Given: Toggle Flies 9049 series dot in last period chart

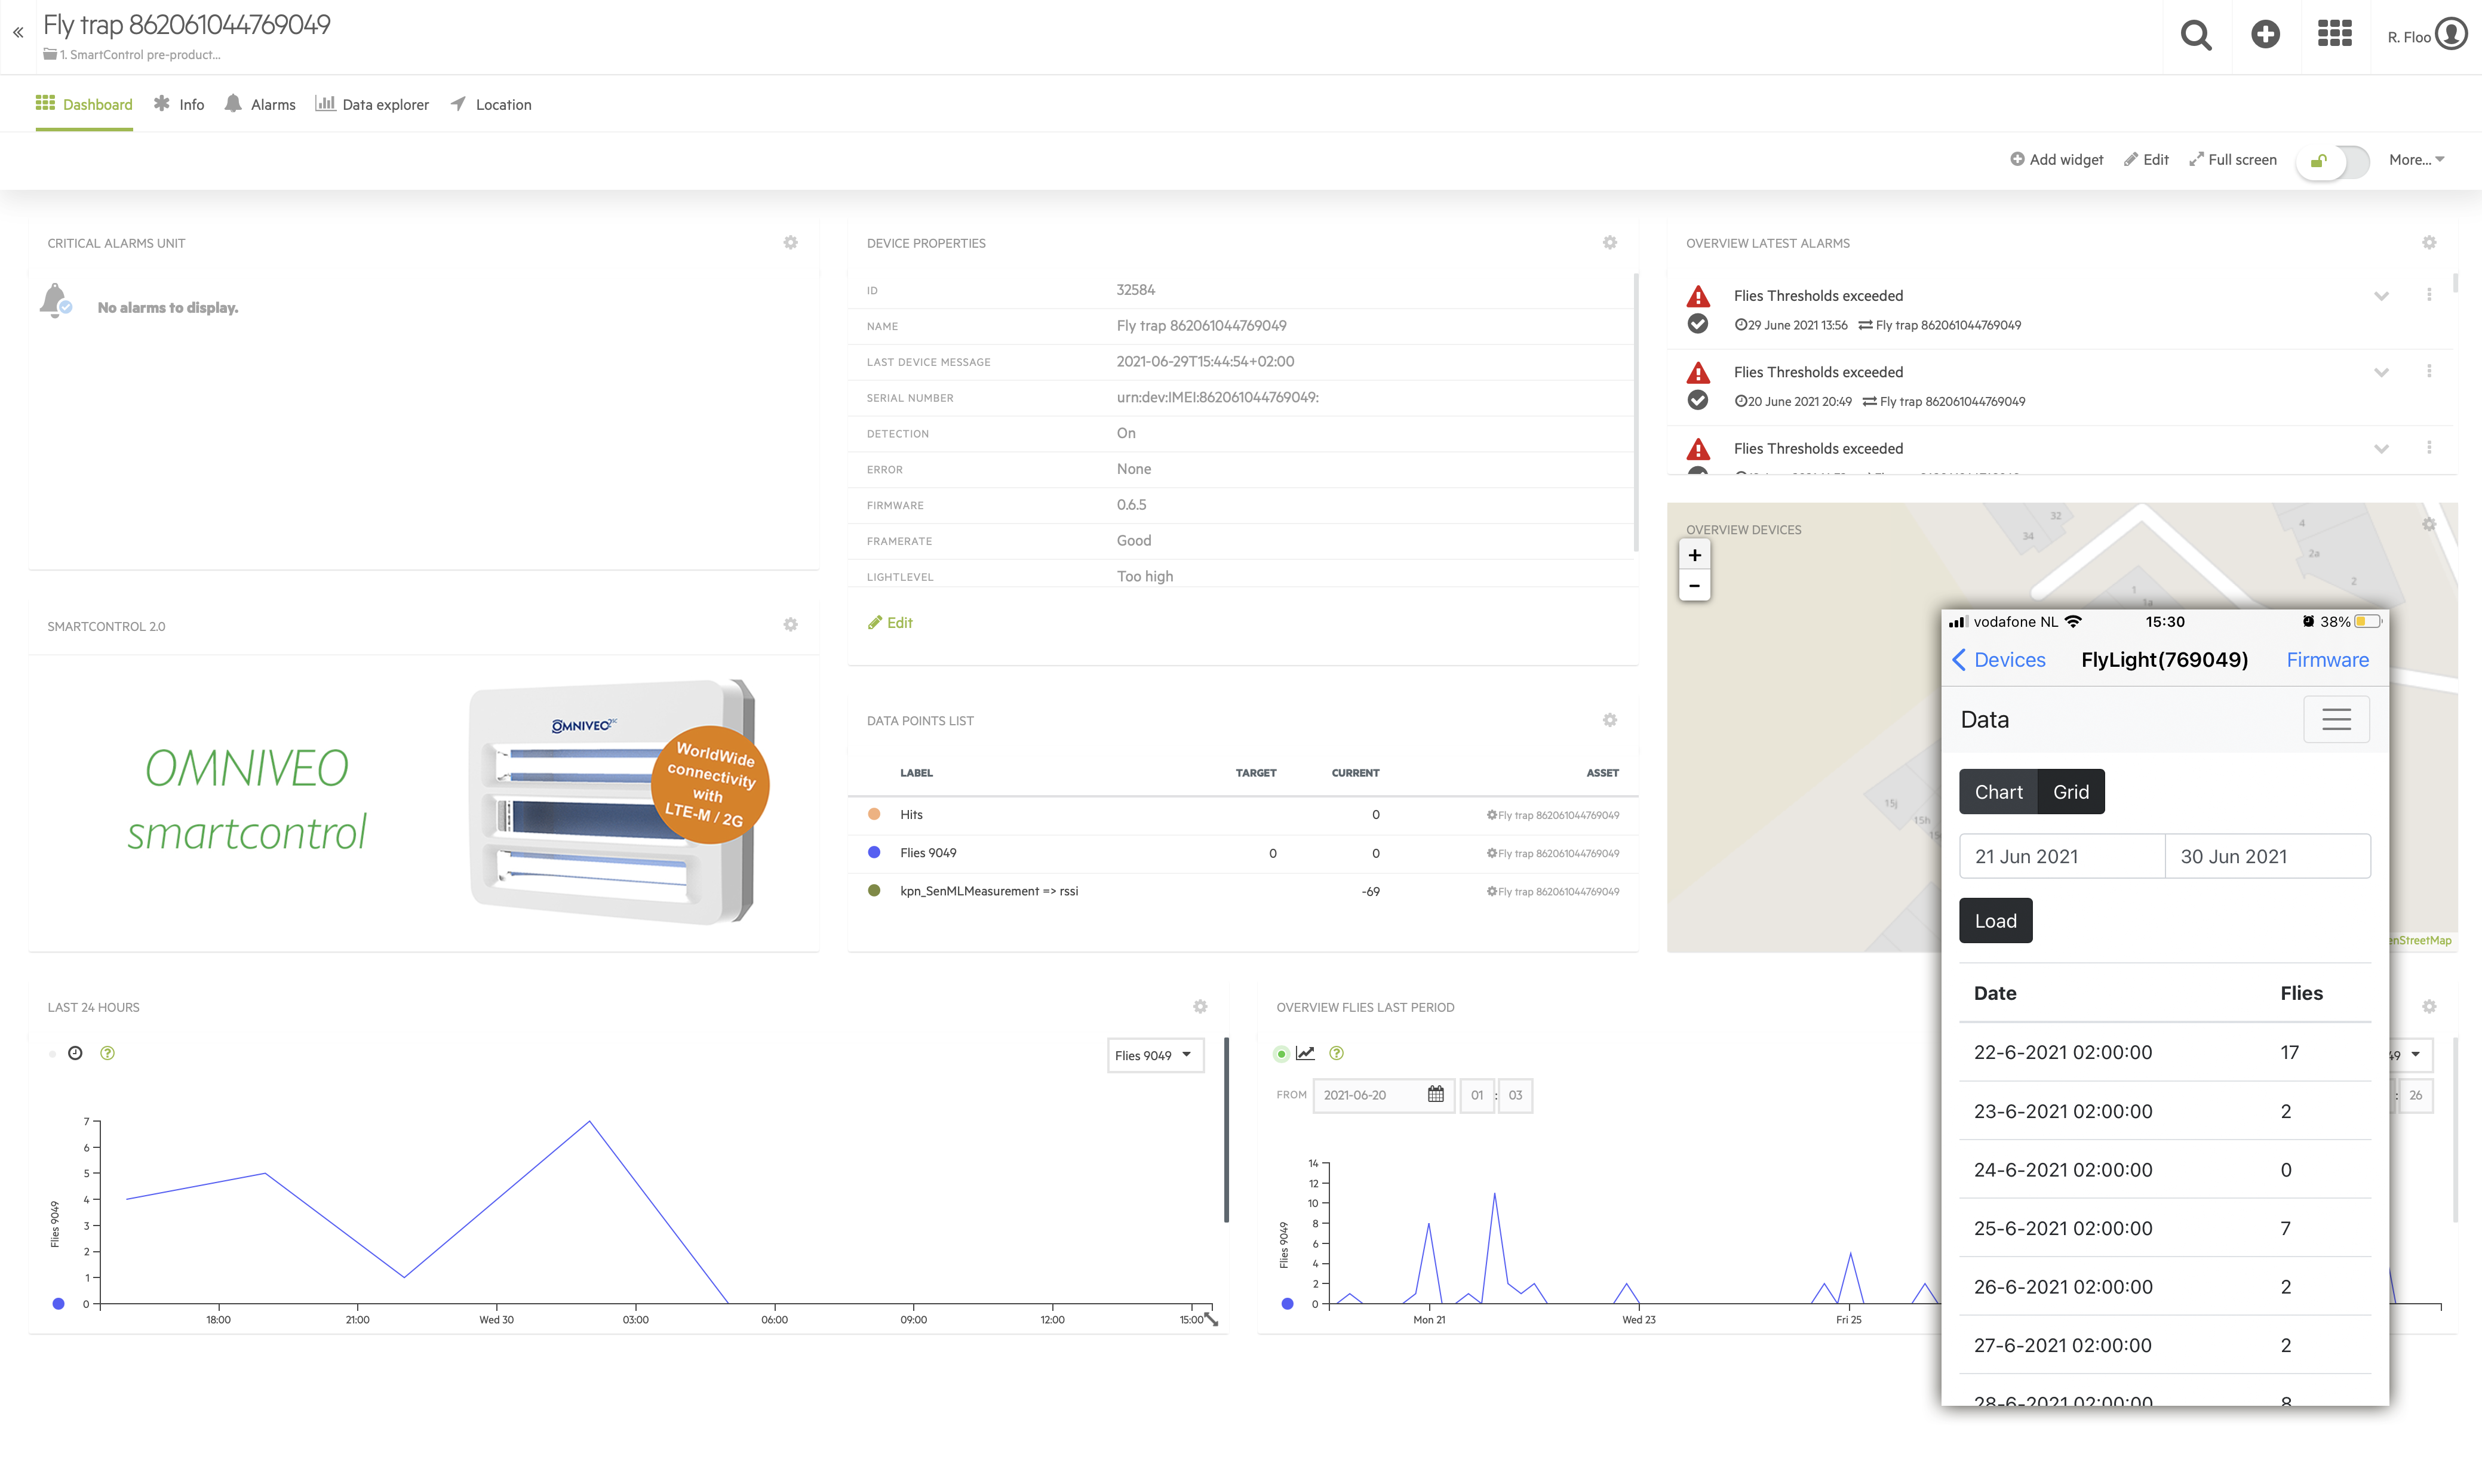Looking at the screenshot, I should coord(1288,1303).
